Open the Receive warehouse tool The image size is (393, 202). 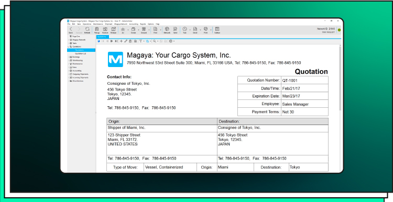click(x=105, y=29)
